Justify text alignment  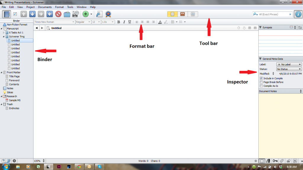148,22
